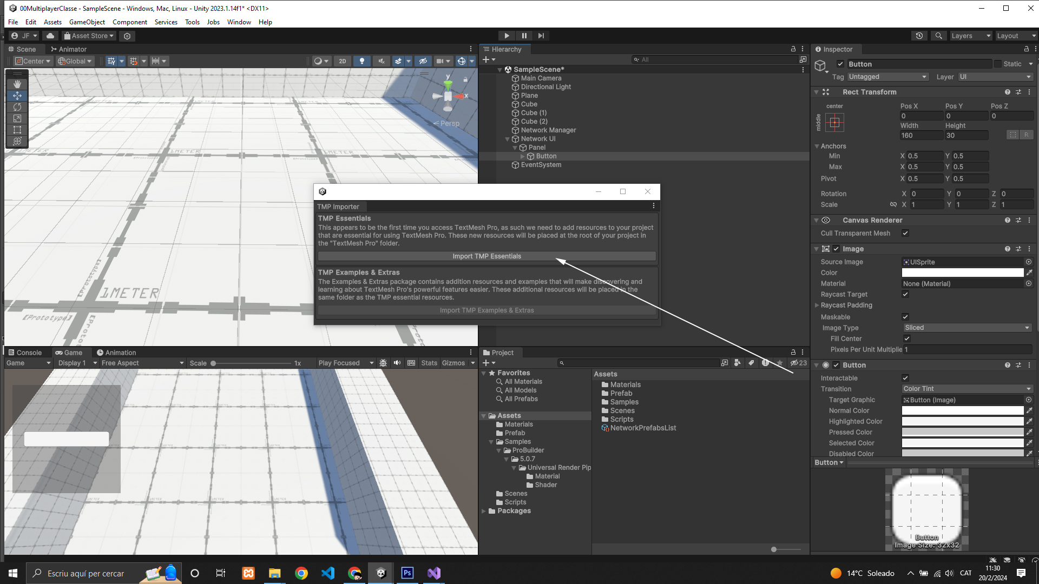Screen dimensions: 1039x584
Task: Open the Transition Color Tint dropdown
Action: pyautogui.click(x=966, y=389)
